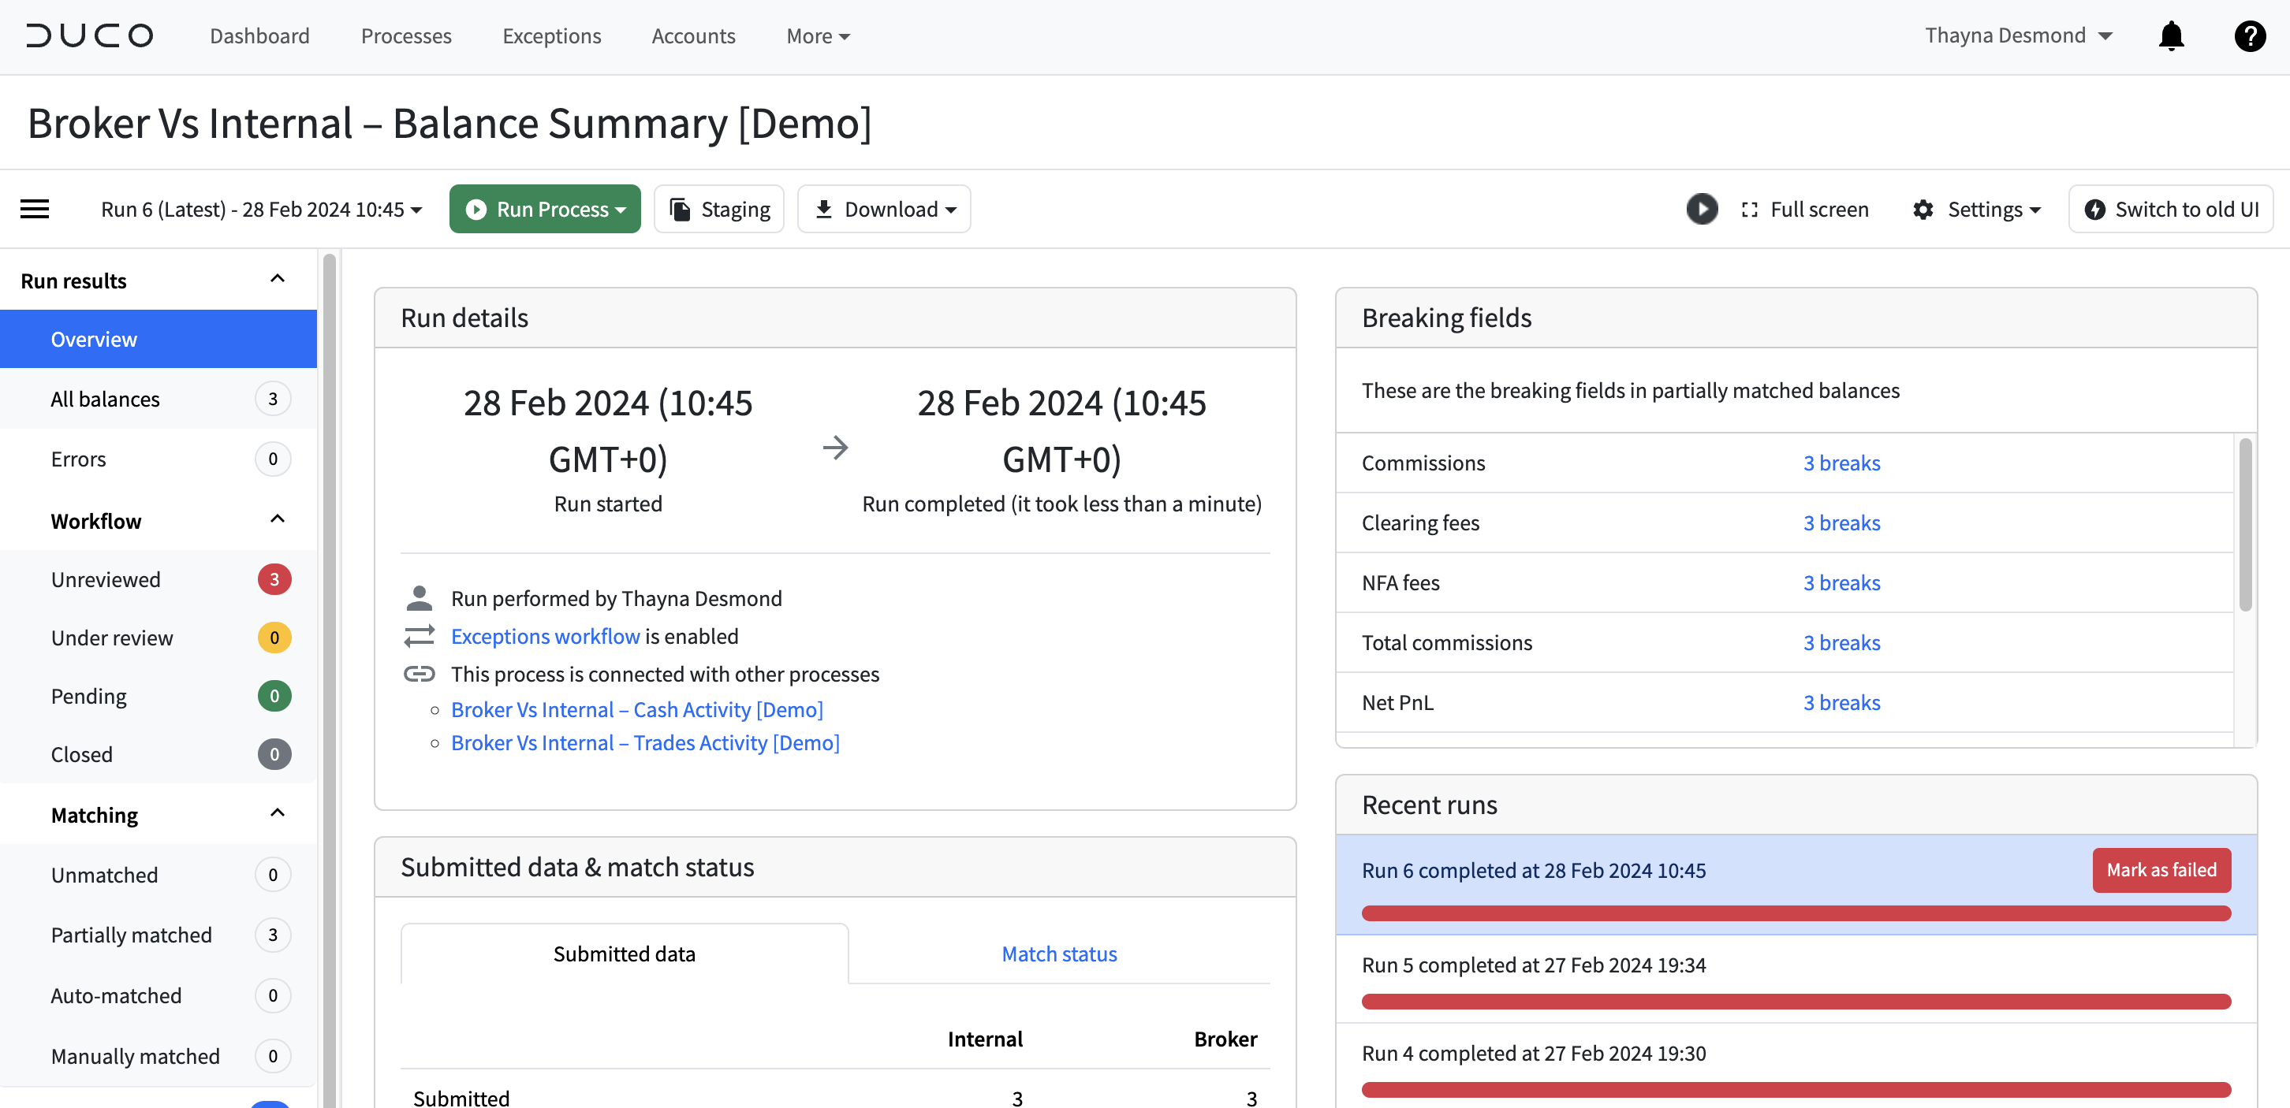Open Manually matched in the sidebar
The image size is (2290, 1108).
coord(159,1055)
